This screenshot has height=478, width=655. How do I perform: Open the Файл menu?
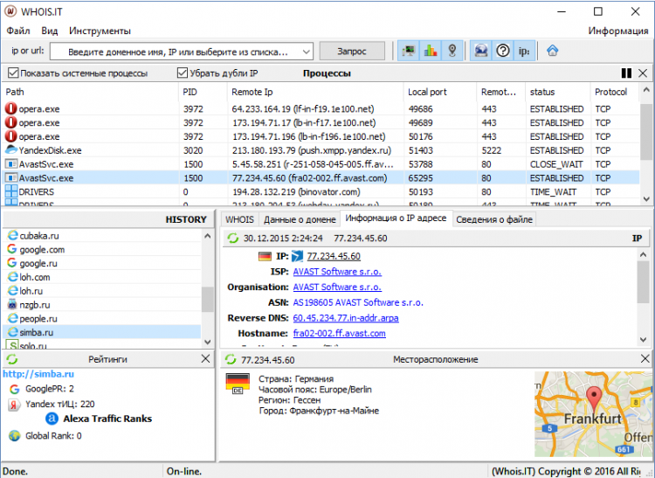point(17,31)
